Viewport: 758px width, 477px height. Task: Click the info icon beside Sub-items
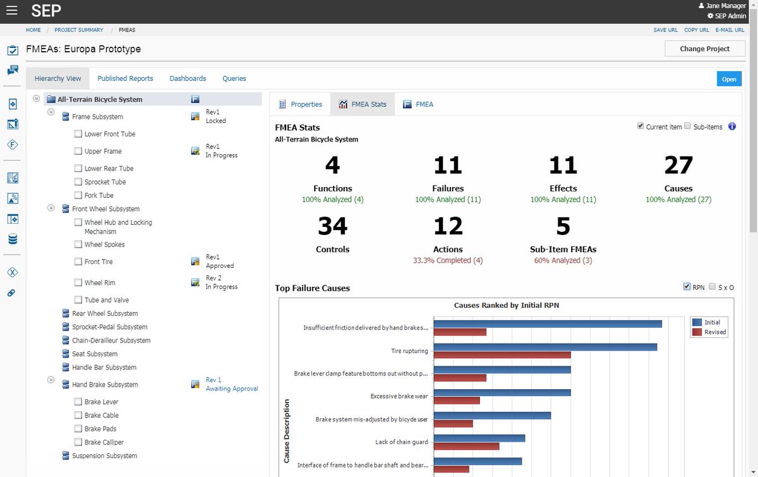(731, 126)
